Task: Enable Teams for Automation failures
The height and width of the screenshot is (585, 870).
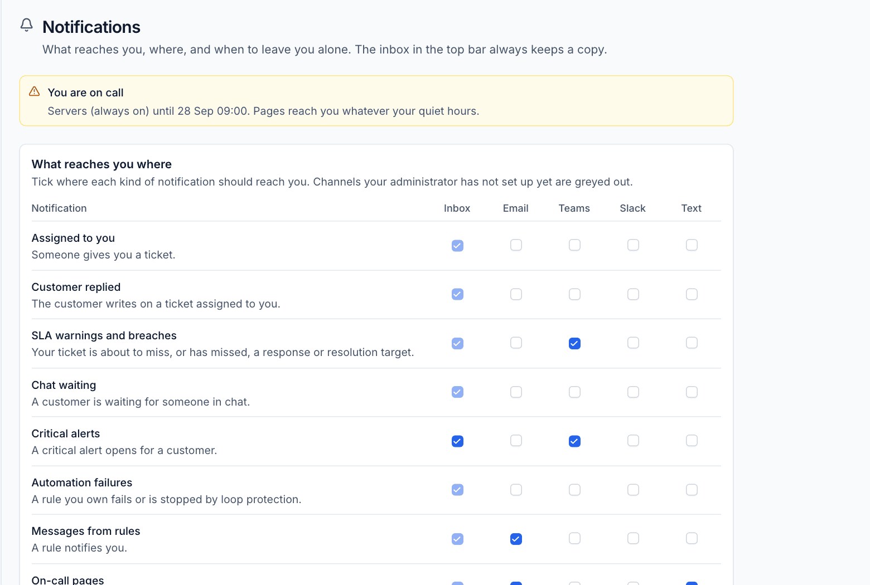Action: pos(574,490)
